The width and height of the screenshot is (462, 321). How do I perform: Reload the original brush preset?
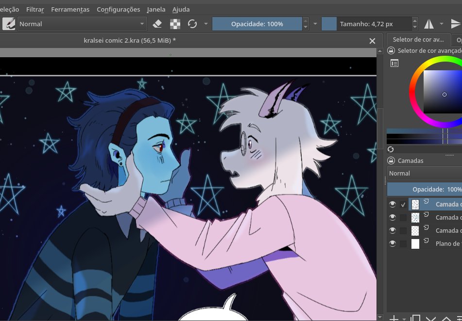192,24
